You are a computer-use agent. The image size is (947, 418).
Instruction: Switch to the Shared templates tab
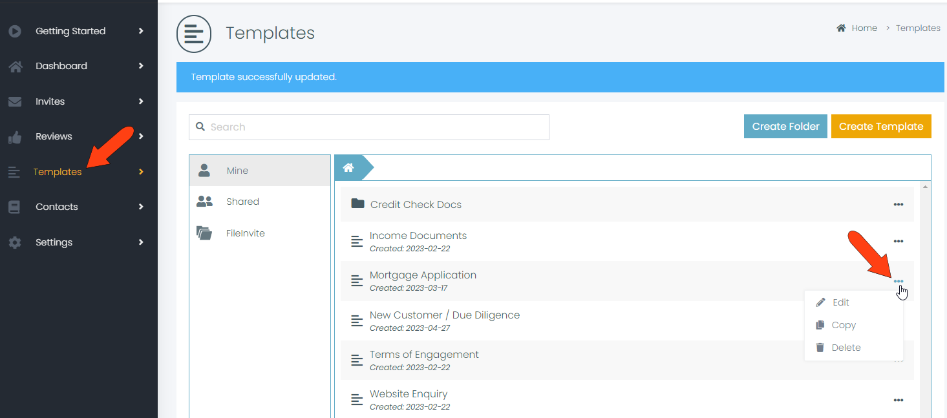point(242,202)
